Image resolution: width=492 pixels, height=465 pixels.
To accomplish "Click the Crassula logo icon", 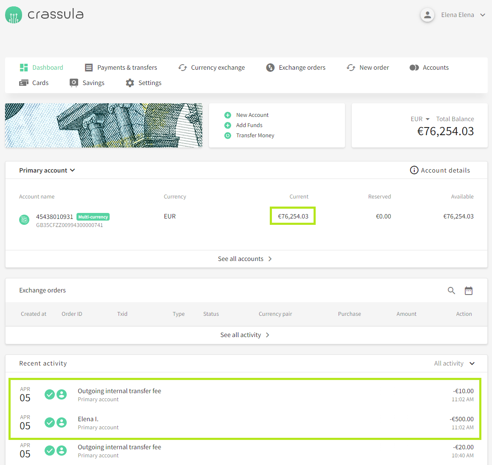I will tap(14, 15).
